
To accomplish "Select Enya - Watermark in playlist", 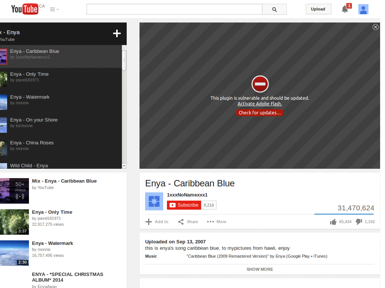I will click(x=61, y=102).
